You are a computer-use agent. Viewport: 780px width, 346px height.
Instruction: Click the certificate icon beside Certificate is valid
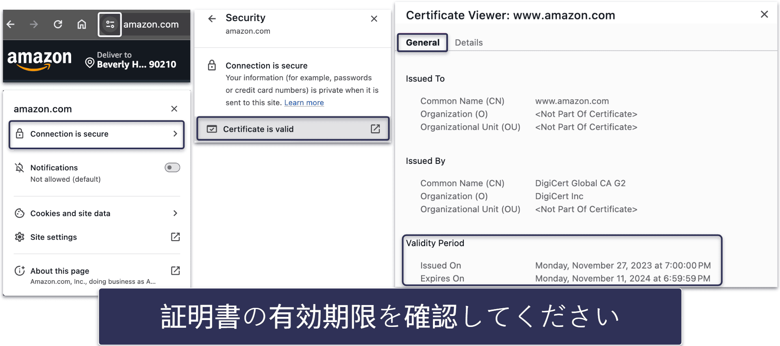pyautogui.click(x=212, y=129)
